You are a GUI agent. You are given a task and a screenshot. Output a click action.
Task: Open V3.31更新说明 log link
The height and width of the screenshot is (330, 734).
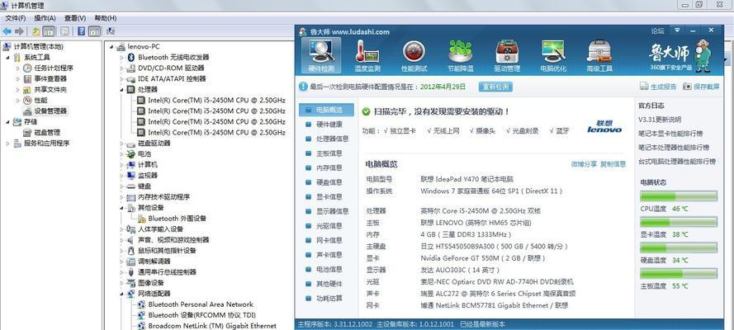coord(660,120)
